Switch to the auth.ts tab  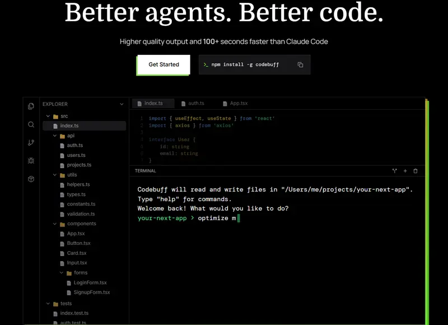(193, 104)
